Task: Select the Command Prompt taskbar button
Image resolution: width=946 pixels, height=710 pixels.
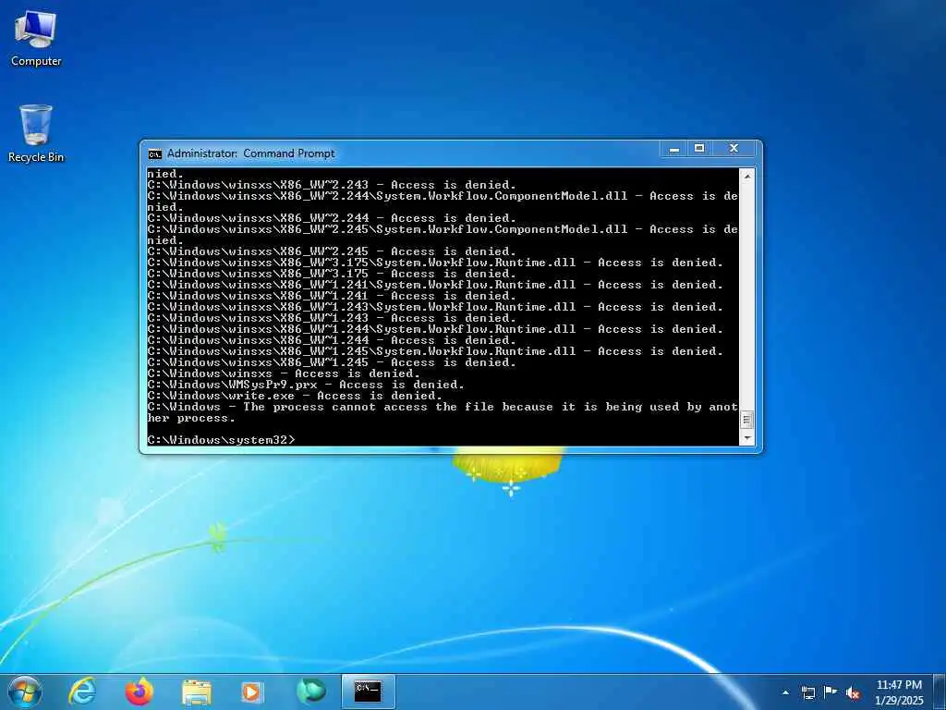Action: tap(368, 692)
